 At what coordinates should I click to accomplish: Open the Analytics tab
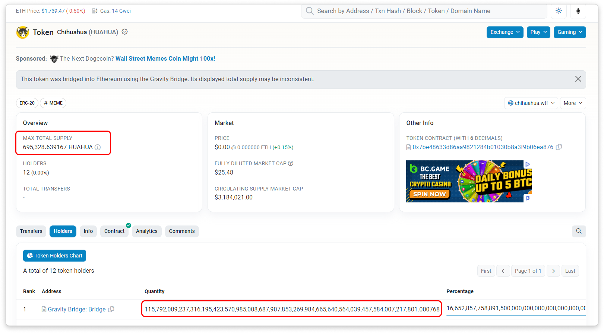(146, 231)
